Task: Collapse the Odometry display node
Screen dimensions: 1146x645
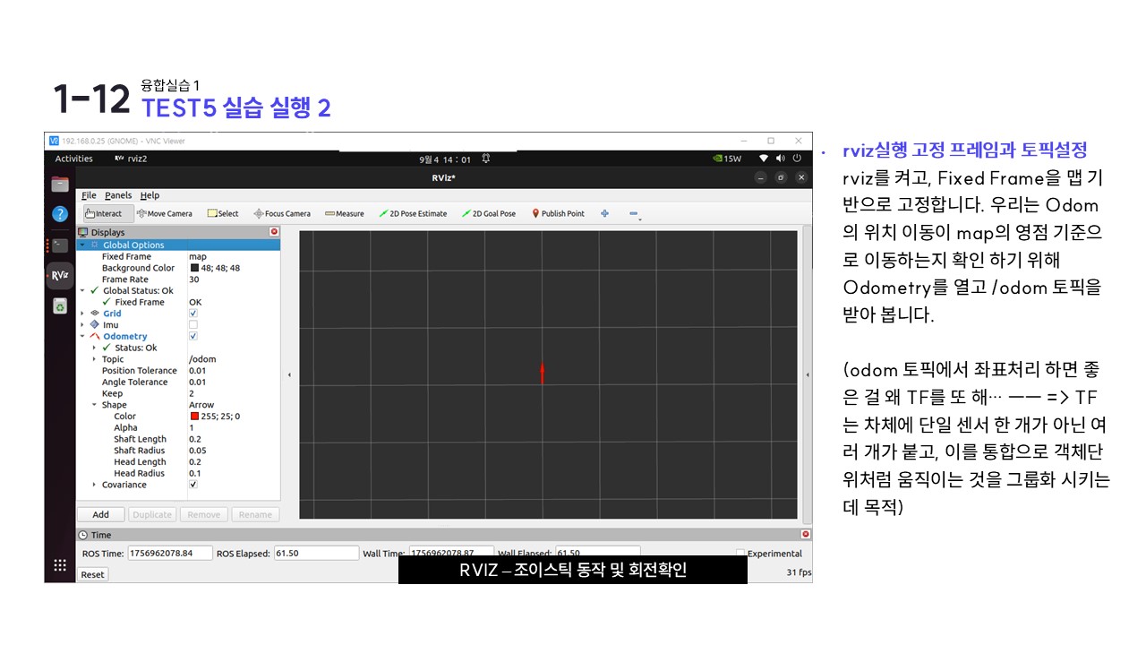Action: [82, 337]
